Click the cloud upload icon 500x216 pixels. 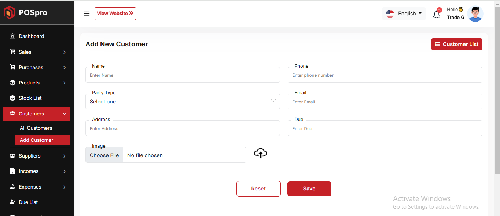click(x=260, y=154)
